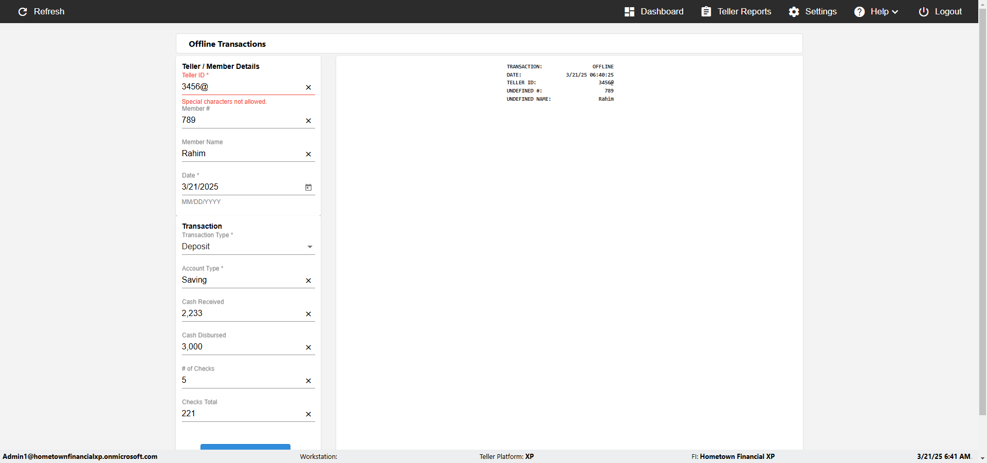This screenshot has height=463, width=987.
Task: Open the Dashboard menu item
Action: pos(654,11)
